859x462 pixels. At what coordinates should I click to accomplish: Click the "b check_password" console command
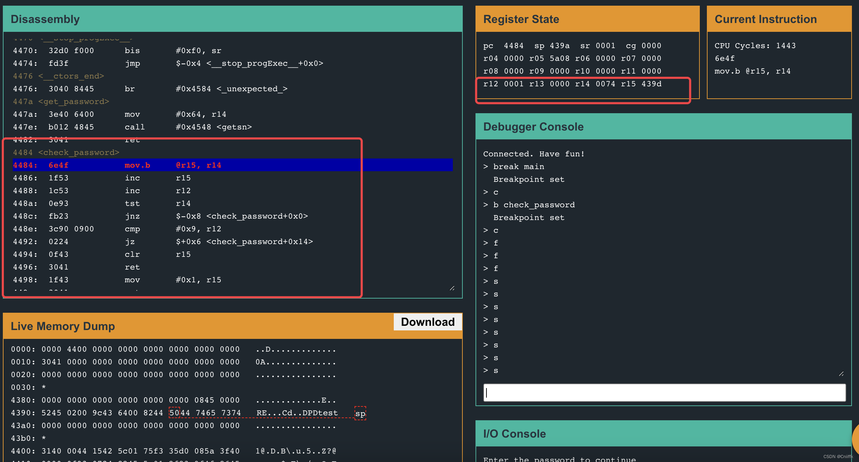(x=534, y=205)
